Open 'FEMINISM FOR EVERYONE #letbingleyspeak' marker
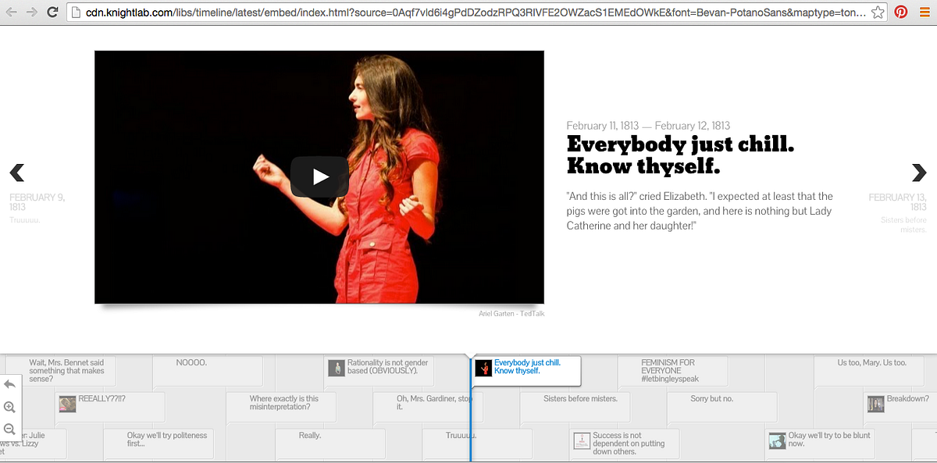Viewport: 937px width, 463px height. point(673,371)
